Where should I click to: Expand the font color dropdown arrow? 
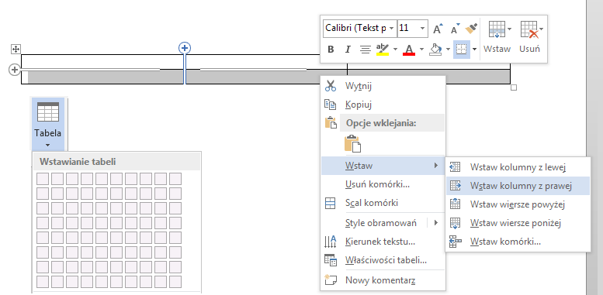[x=421, y=49]
